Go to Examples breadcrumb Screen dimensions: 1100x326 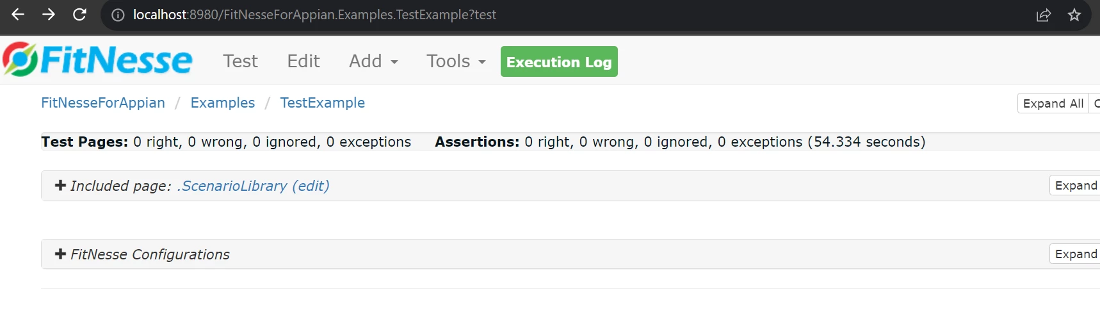(223, 102)
